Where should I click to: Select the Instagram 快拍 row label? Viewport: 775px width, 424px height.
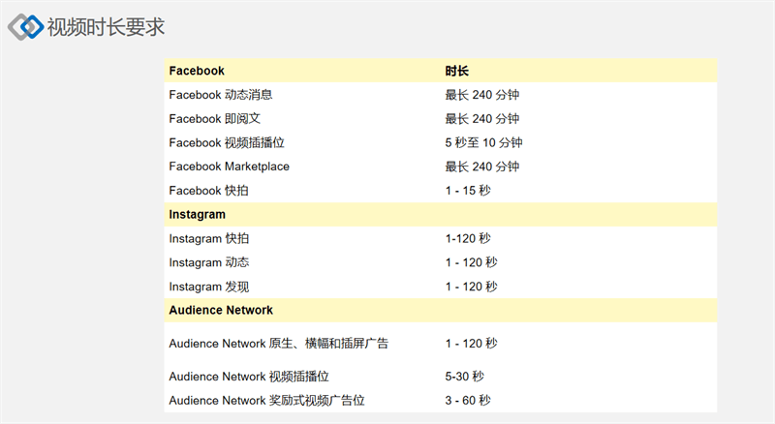(x=209, y=238)
